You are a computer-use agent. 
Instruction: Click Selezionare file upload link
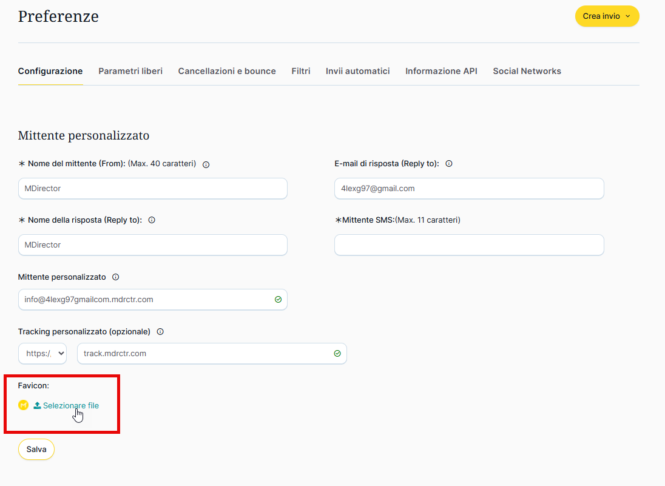pyautogui.click(x=70, y=406)
